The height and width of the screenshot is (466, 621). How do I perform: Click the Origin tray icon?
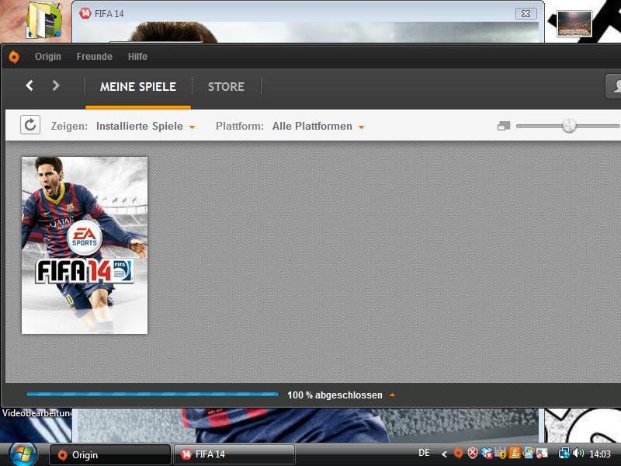point(458,454)
